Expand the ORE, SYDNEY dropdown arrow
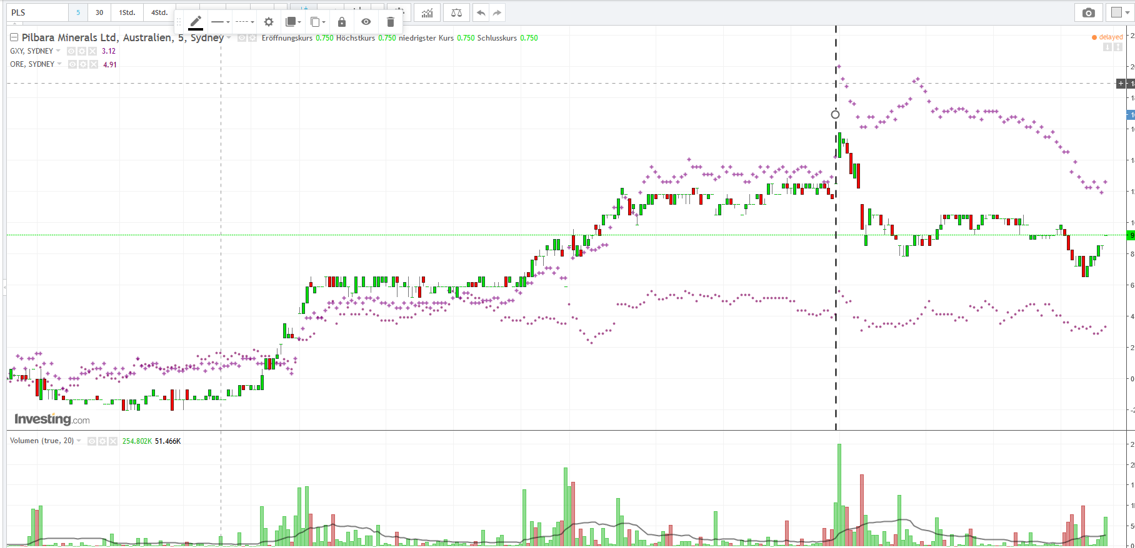 tap(60, 64)
